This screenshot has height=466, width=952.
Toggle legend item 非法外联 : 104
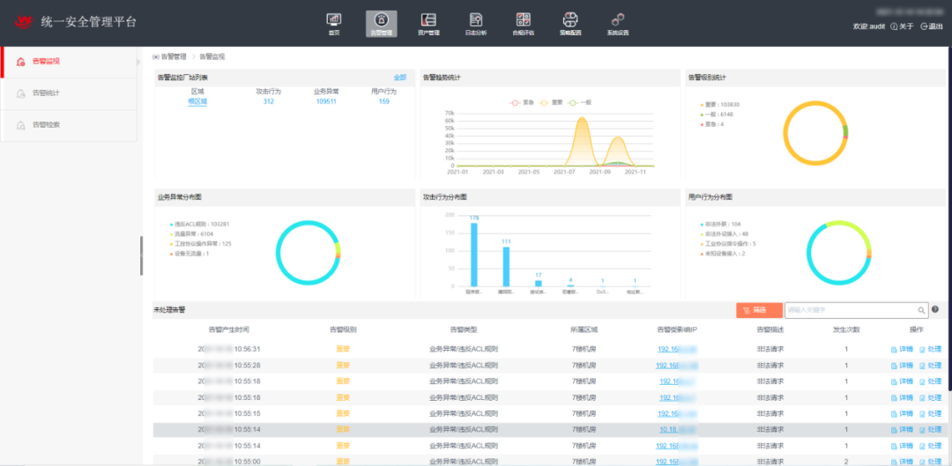(x=720, y=224)
